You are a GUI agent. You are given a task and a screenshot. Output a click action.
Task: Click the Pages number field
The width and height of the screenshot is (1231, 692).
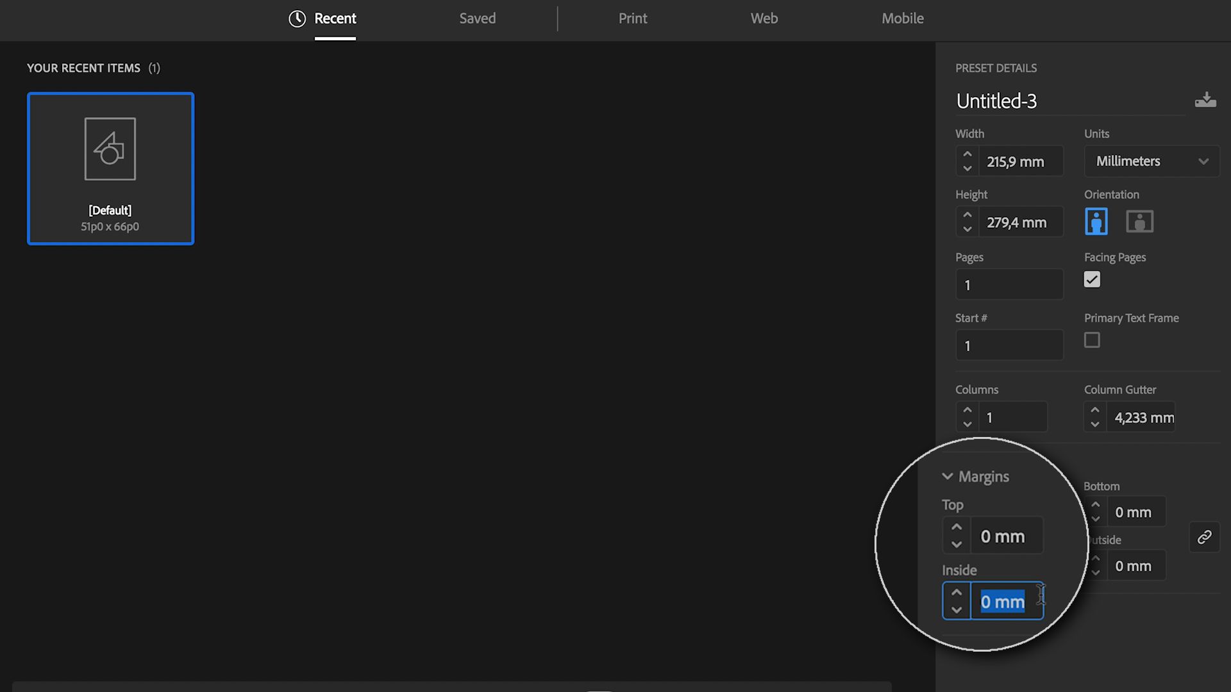click(x=1009, y=284)
